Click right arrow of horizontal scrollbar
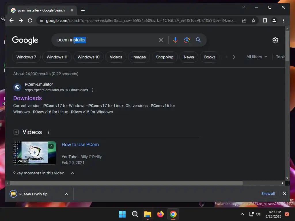 point(282,183)
